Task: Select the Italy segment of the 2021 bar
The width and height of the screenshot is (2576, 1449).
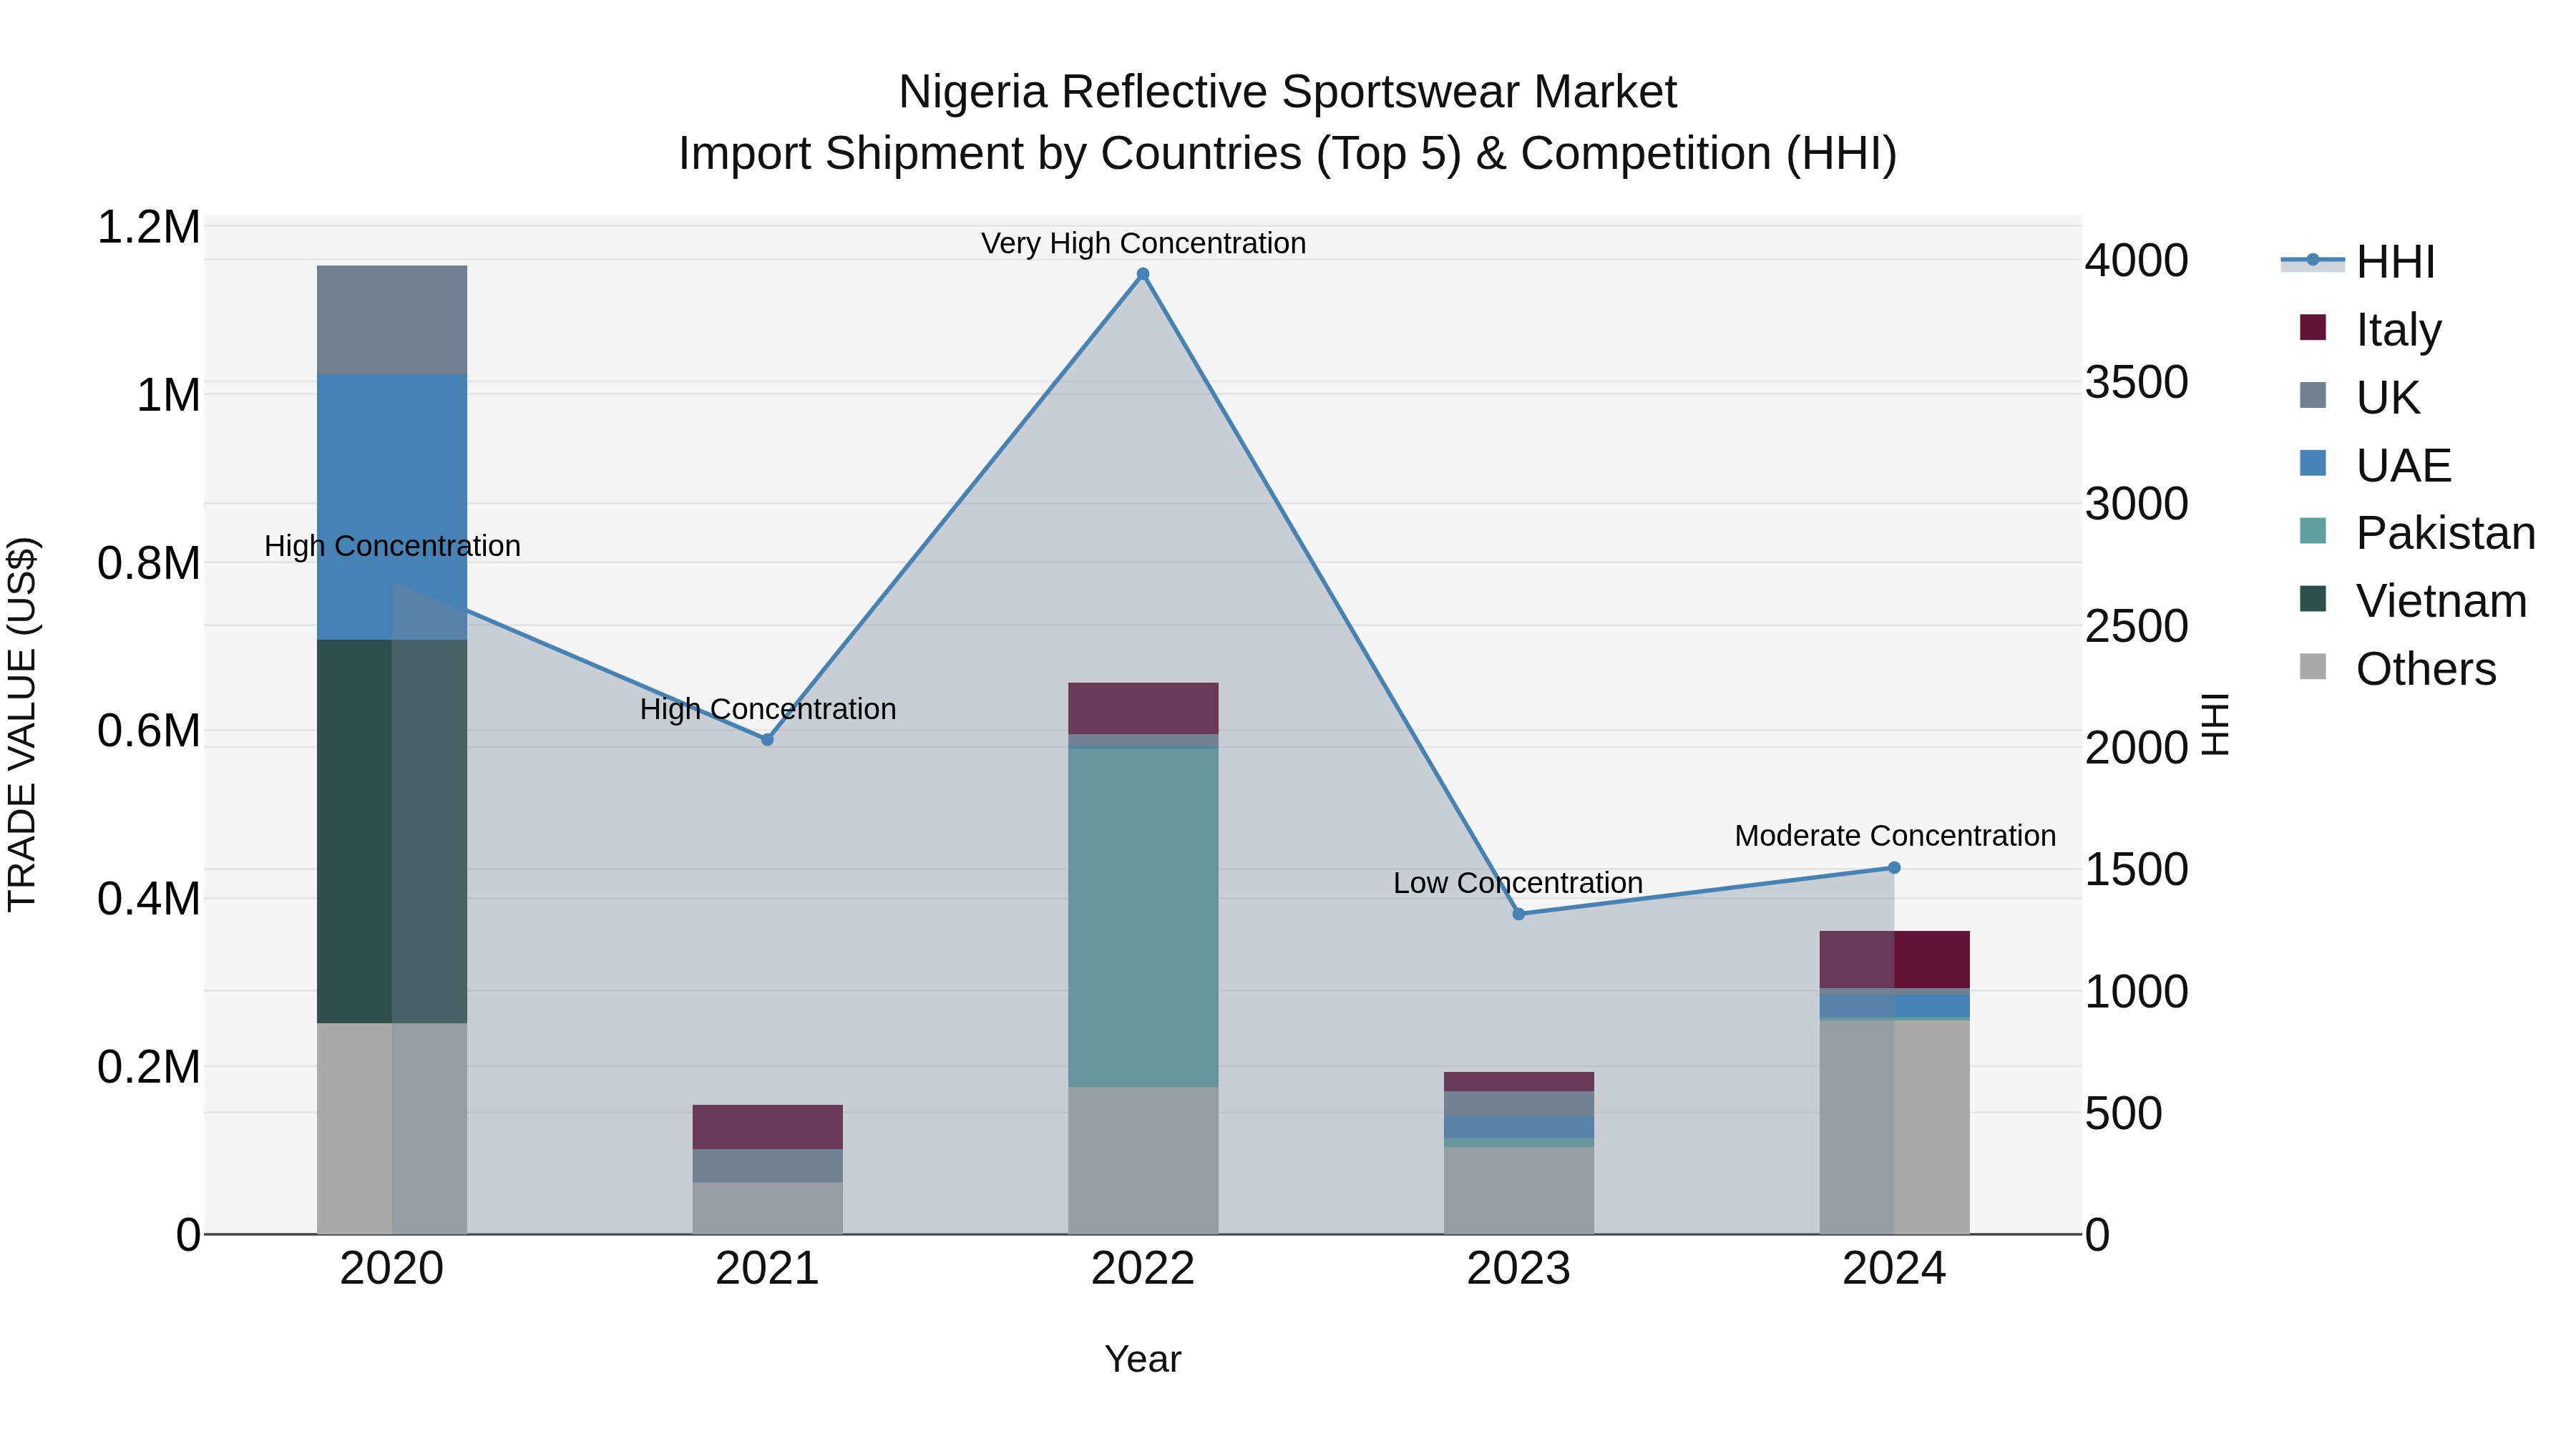Action: tap(767, 1127)
